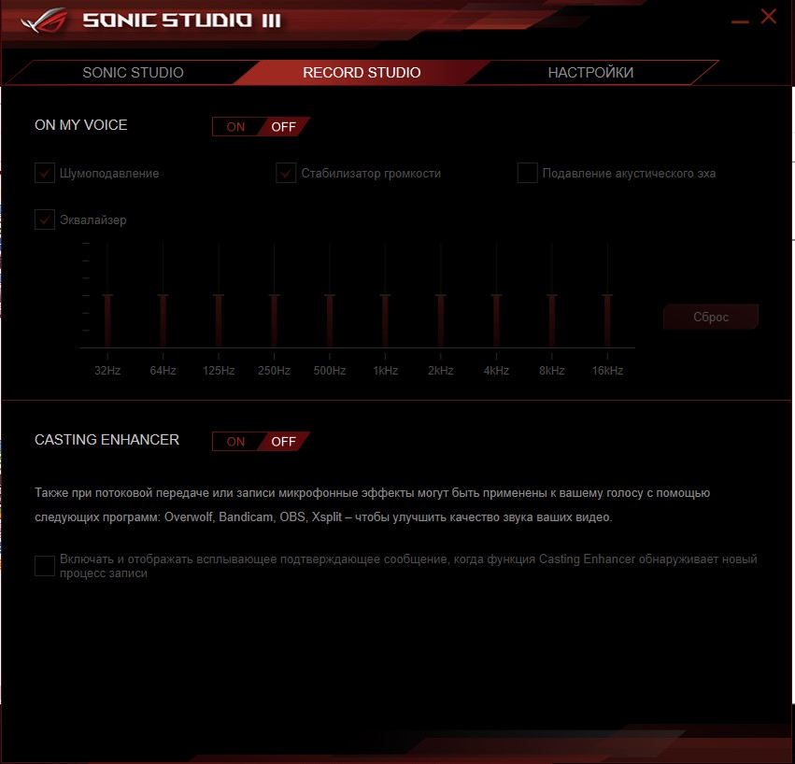Click the ROG logo icon

pyautogui.click(x=44, y=21)
